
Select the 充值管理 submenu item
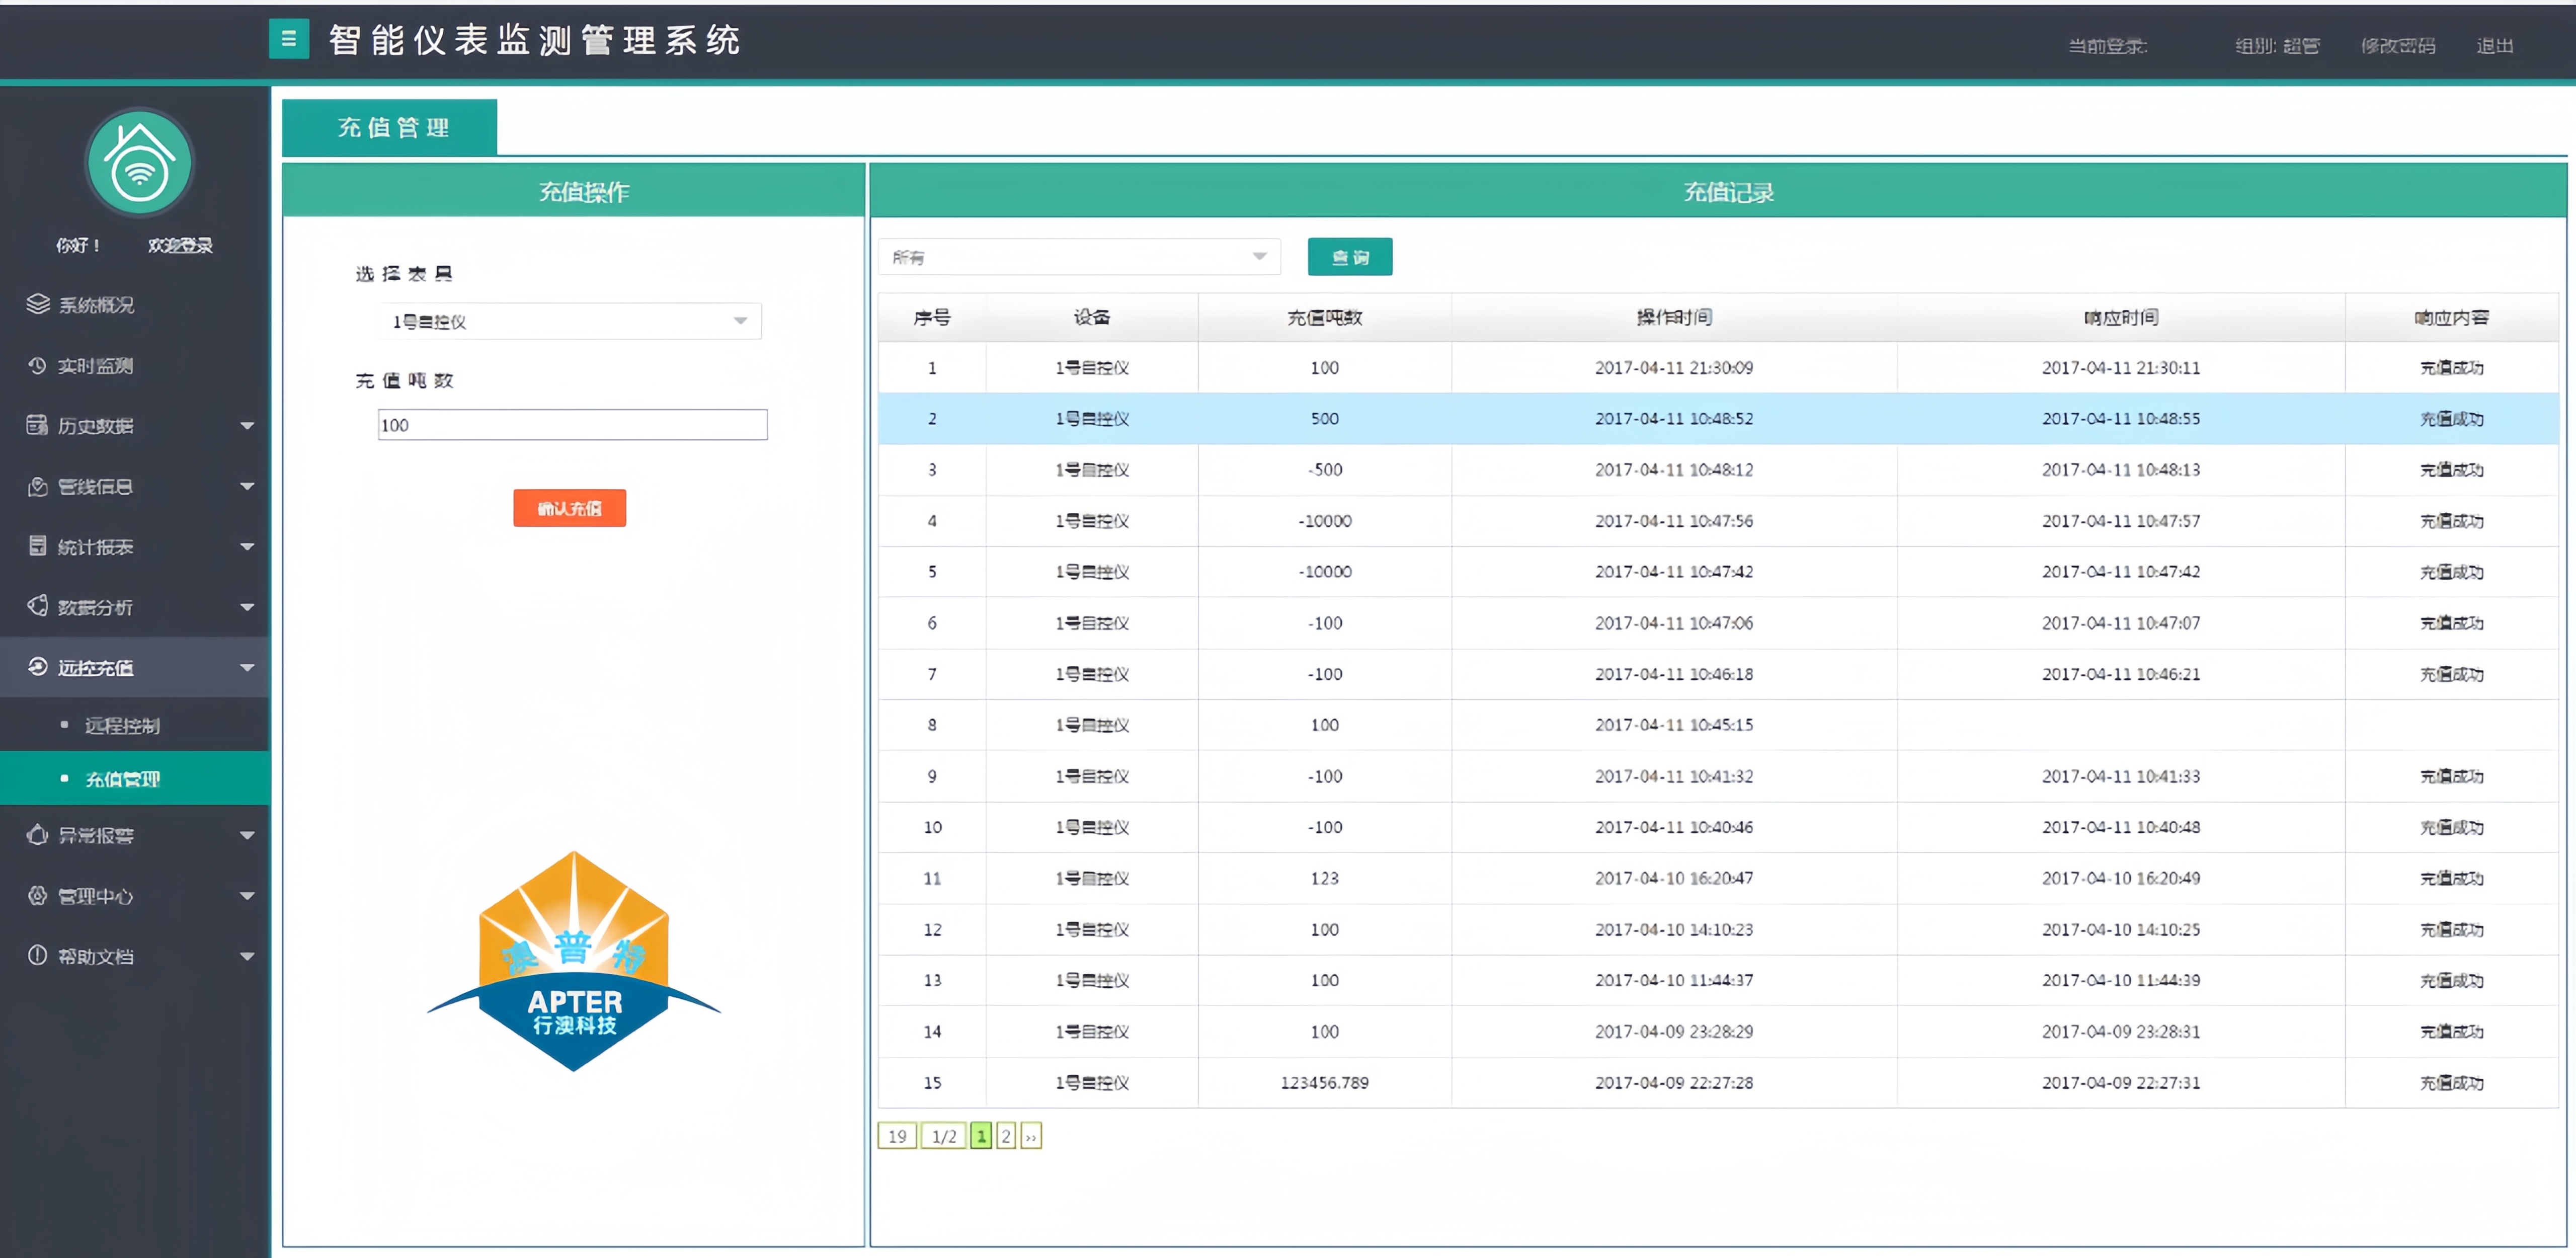135,778
